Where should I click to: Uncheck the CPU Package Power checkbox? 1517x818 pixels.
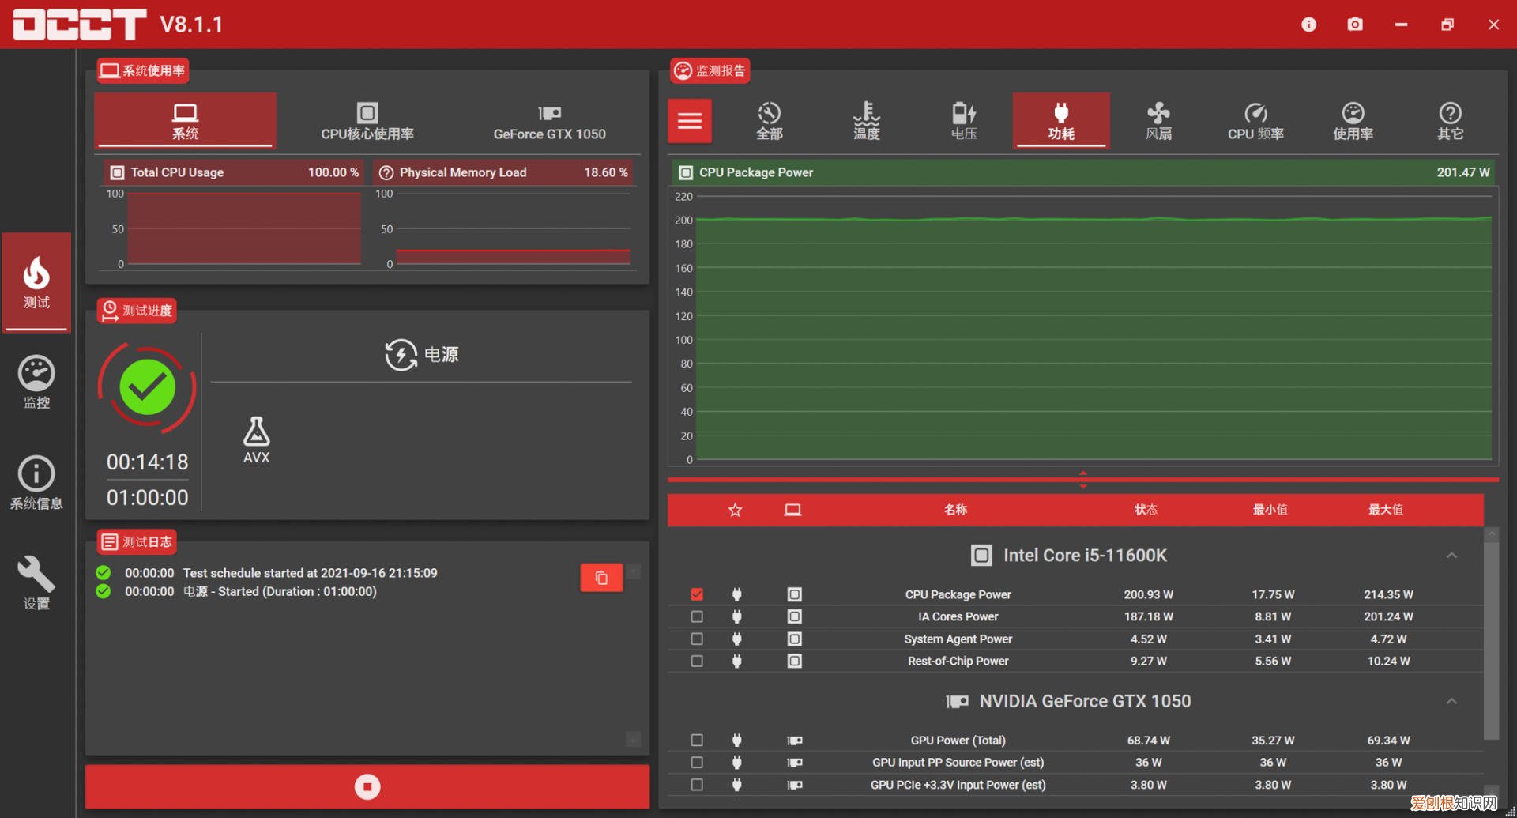pos(697,594)
